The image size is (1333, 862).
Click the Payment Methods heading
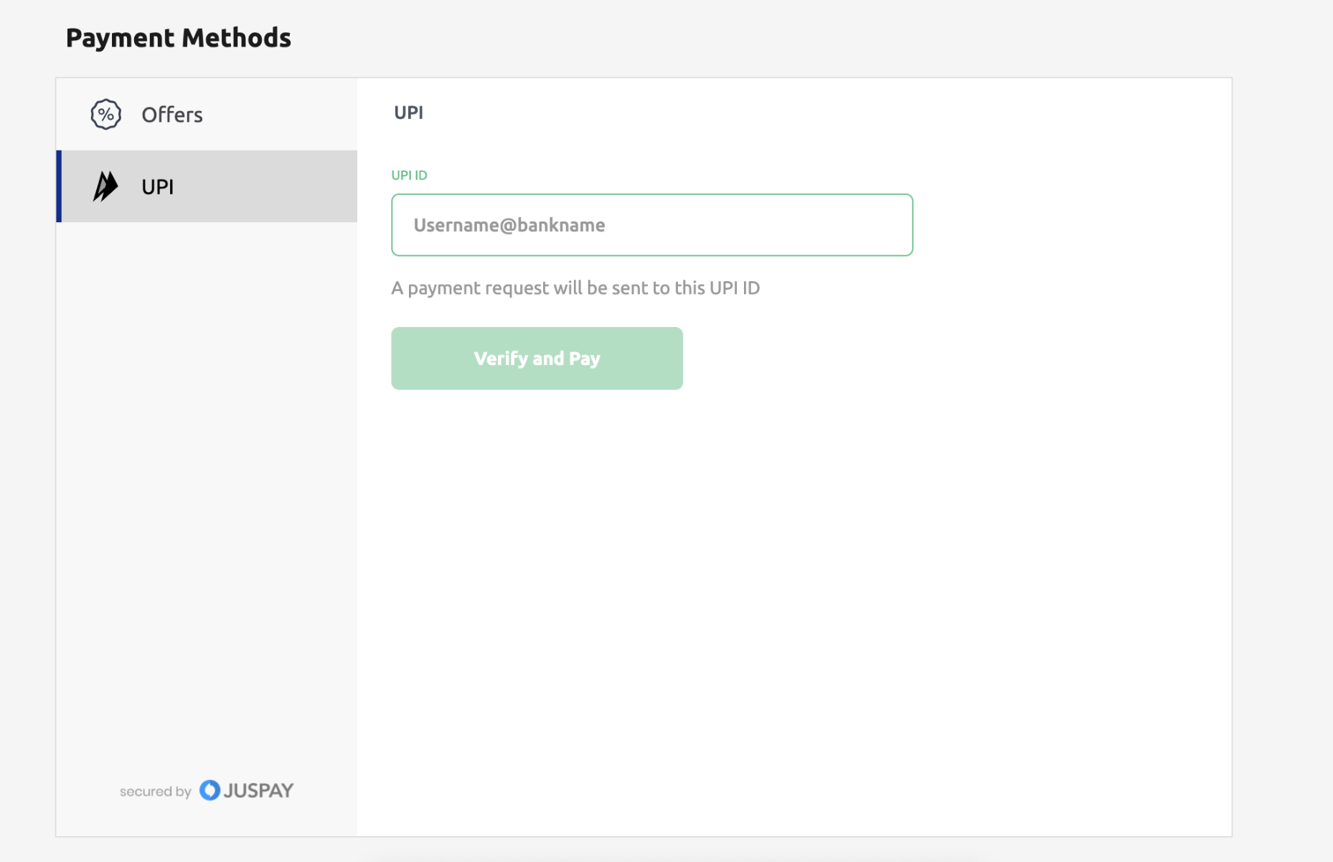coord(179,38)
